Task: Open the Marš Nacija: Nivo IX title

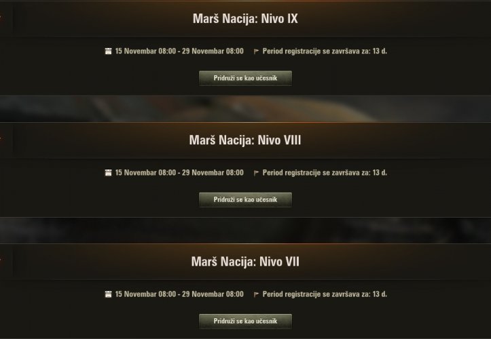Action: (x=245, y=18)
